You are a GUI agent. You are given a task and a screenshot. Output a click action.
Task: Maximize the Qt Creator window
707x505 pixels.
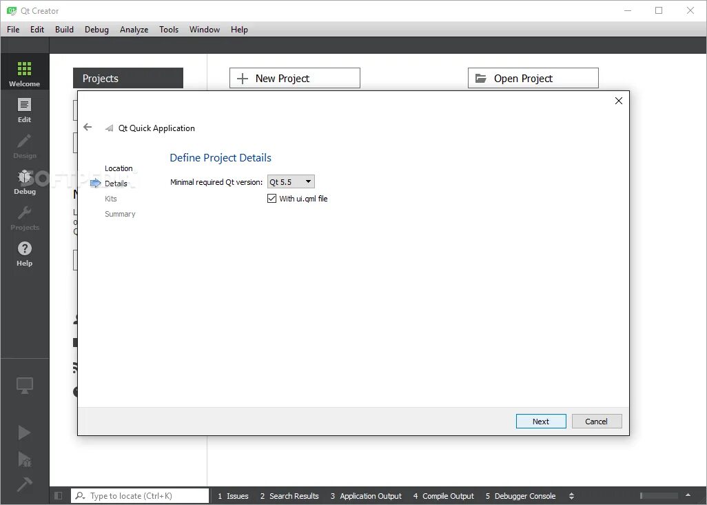point(659,10)
